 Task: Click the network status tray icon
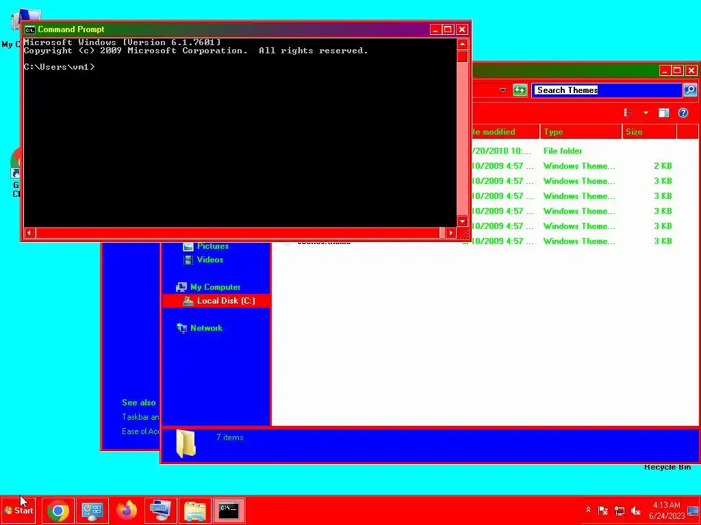pyautogui.click(x=620, y=510)
